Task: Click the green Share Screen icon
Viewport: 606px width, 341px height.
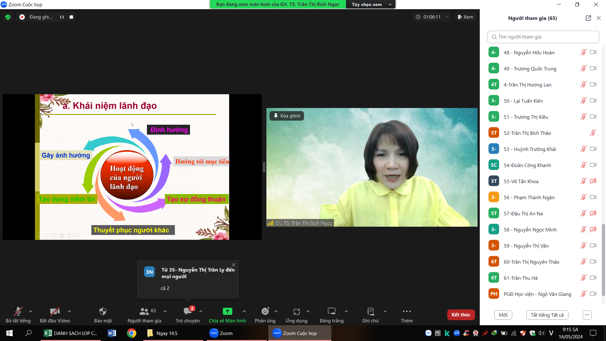Action: tap(227, 311)
